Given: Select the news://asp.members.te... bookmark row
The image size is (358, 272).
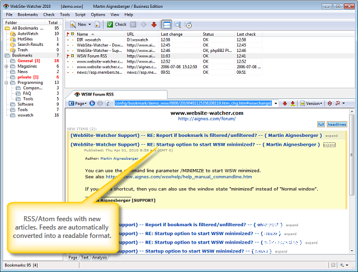Looking at the screenshot, I should click(164, 73).
